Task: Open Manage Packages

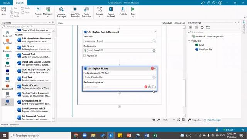Action: point(61,12)
